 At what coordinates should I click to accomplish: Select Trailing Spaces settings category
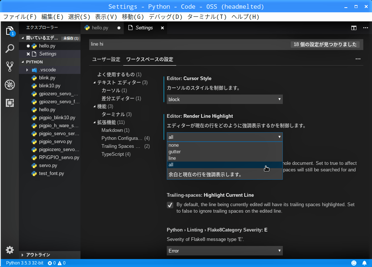click(125, 146)
